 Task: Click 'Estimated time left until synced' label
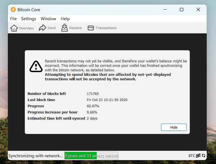click(x=56, y=118)
